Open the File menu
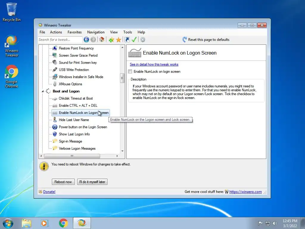Viewport: 305px width, 229px height. [42, 32]
